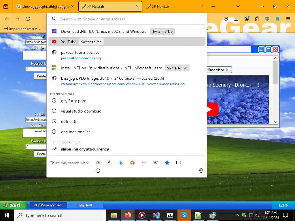Select the active XP Newtab tab

point(110,6)
